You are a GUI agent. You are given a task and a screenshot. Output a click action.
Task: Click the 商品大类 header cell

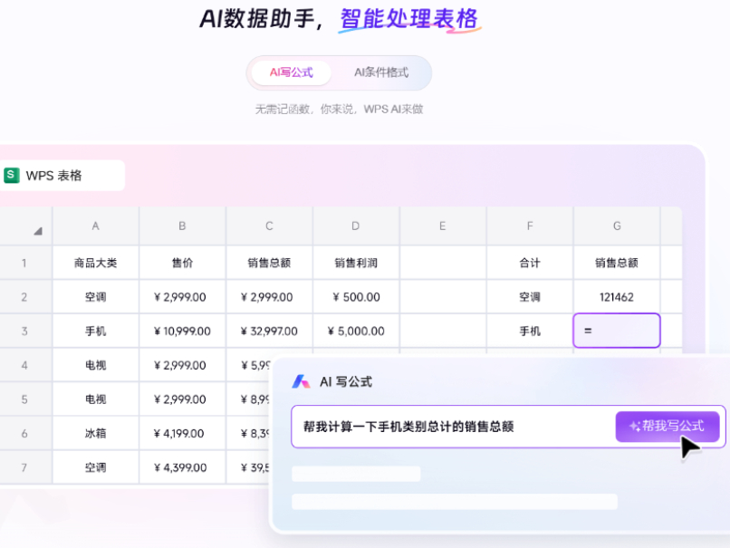coord(95,263)
